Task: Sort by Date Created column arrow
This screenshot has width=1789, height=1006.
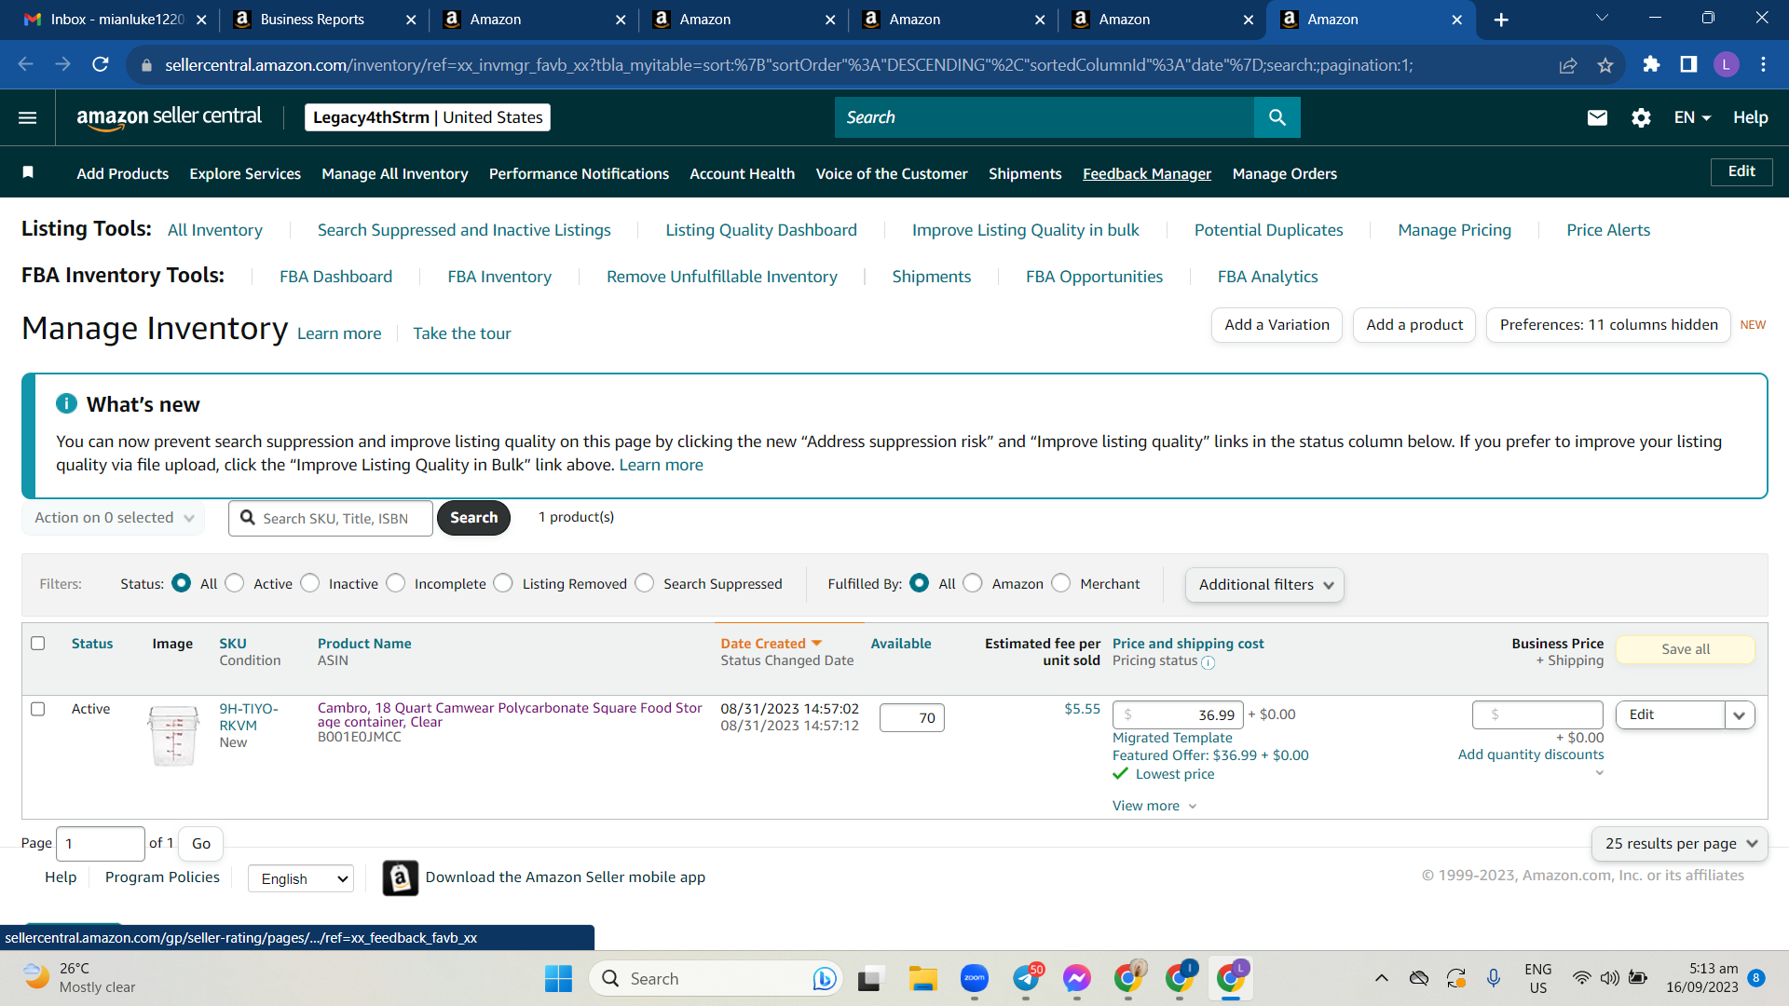Action: [817, 643]
